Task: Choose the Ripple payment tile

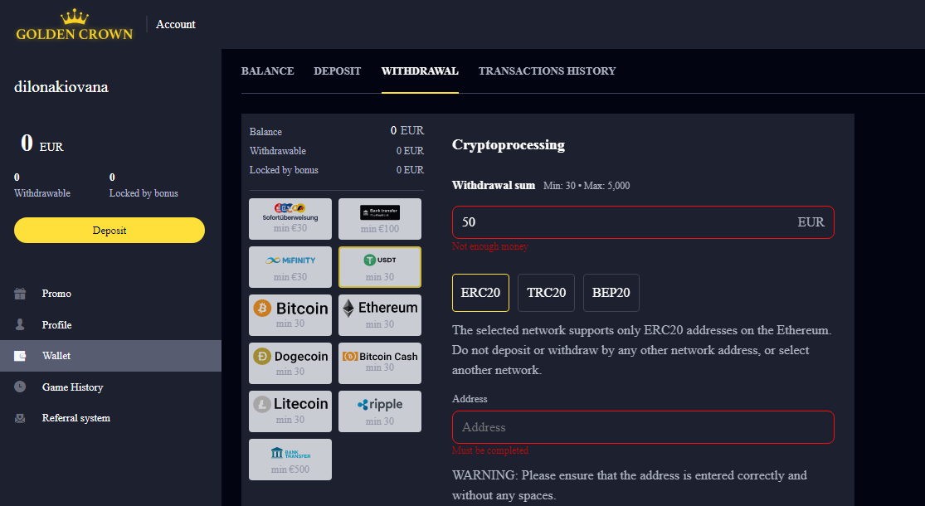Action: coord(380,411)
